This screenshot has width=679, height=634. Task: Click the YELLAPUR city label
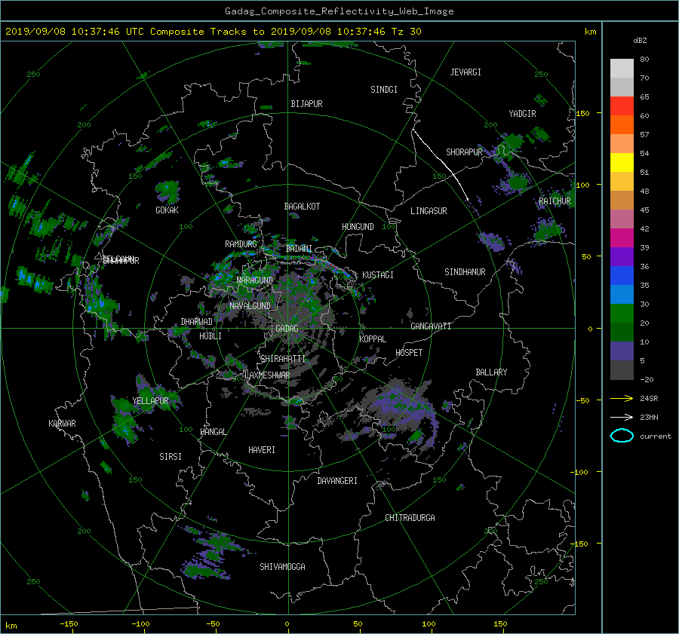tap(150, 401)
